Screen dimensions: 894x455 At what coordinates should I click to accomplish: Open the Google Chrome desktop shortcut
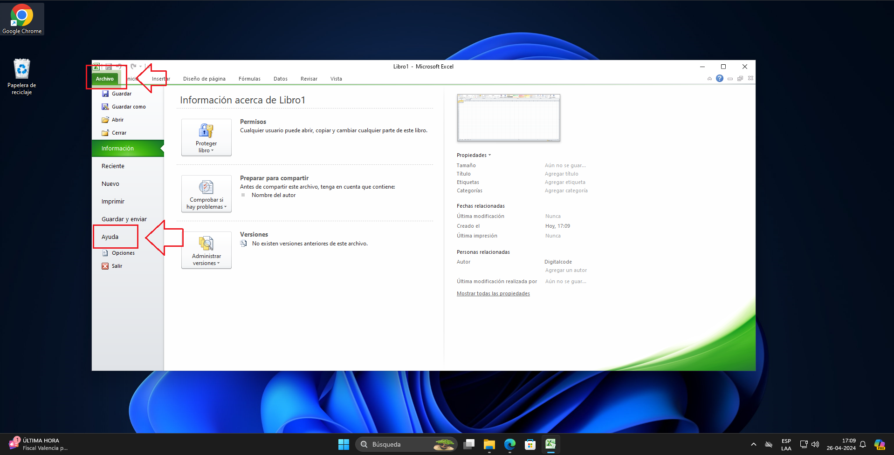click(x=22, y=19)
